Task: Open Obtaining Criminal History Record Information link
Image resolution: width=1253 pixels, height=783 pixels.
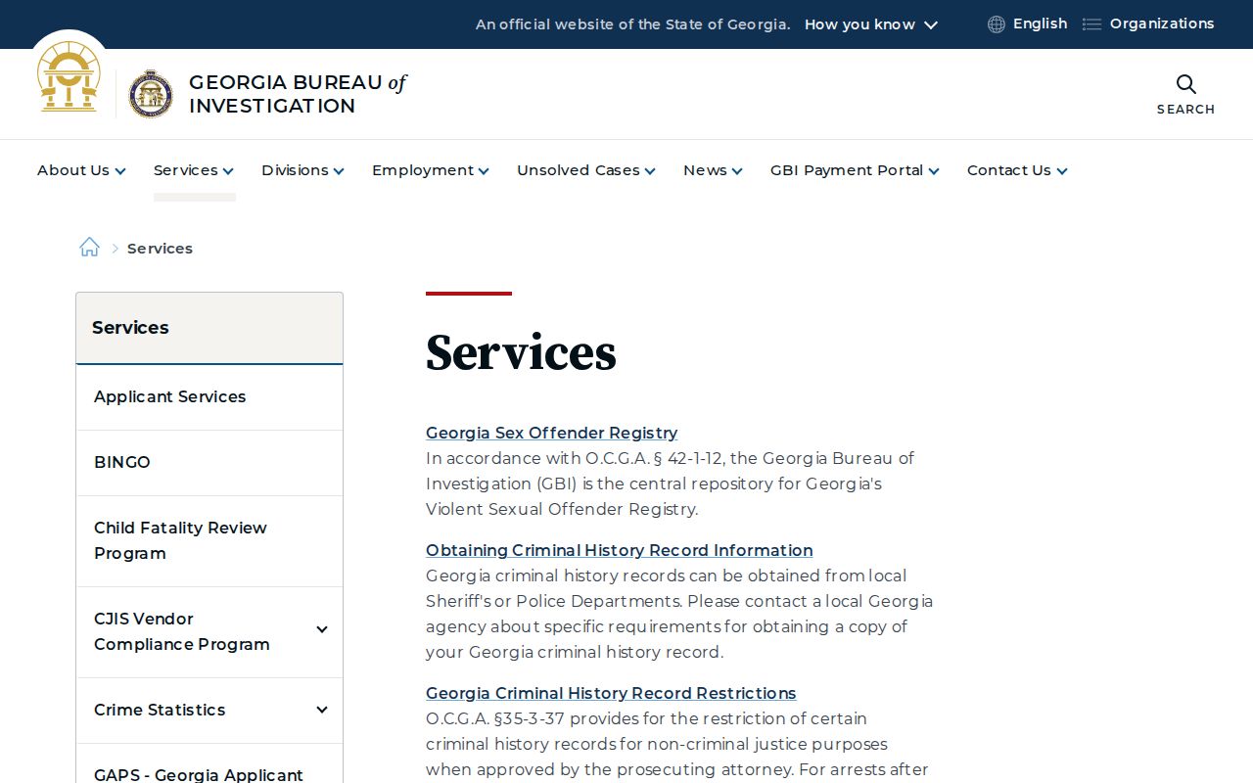Action: tap(619, 550)
